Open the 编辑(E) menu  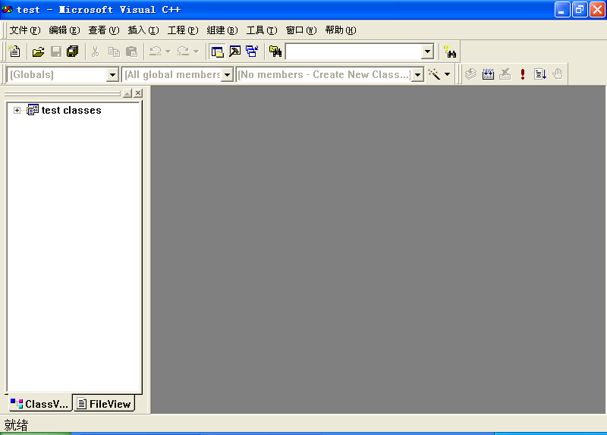click(64, 30)
